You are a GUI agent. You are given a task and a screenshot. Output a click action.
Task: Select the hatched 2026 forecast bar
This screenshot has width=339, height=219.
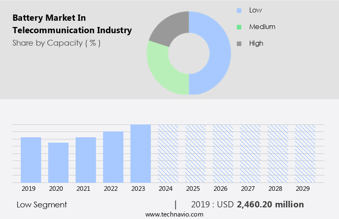point(223,153)
